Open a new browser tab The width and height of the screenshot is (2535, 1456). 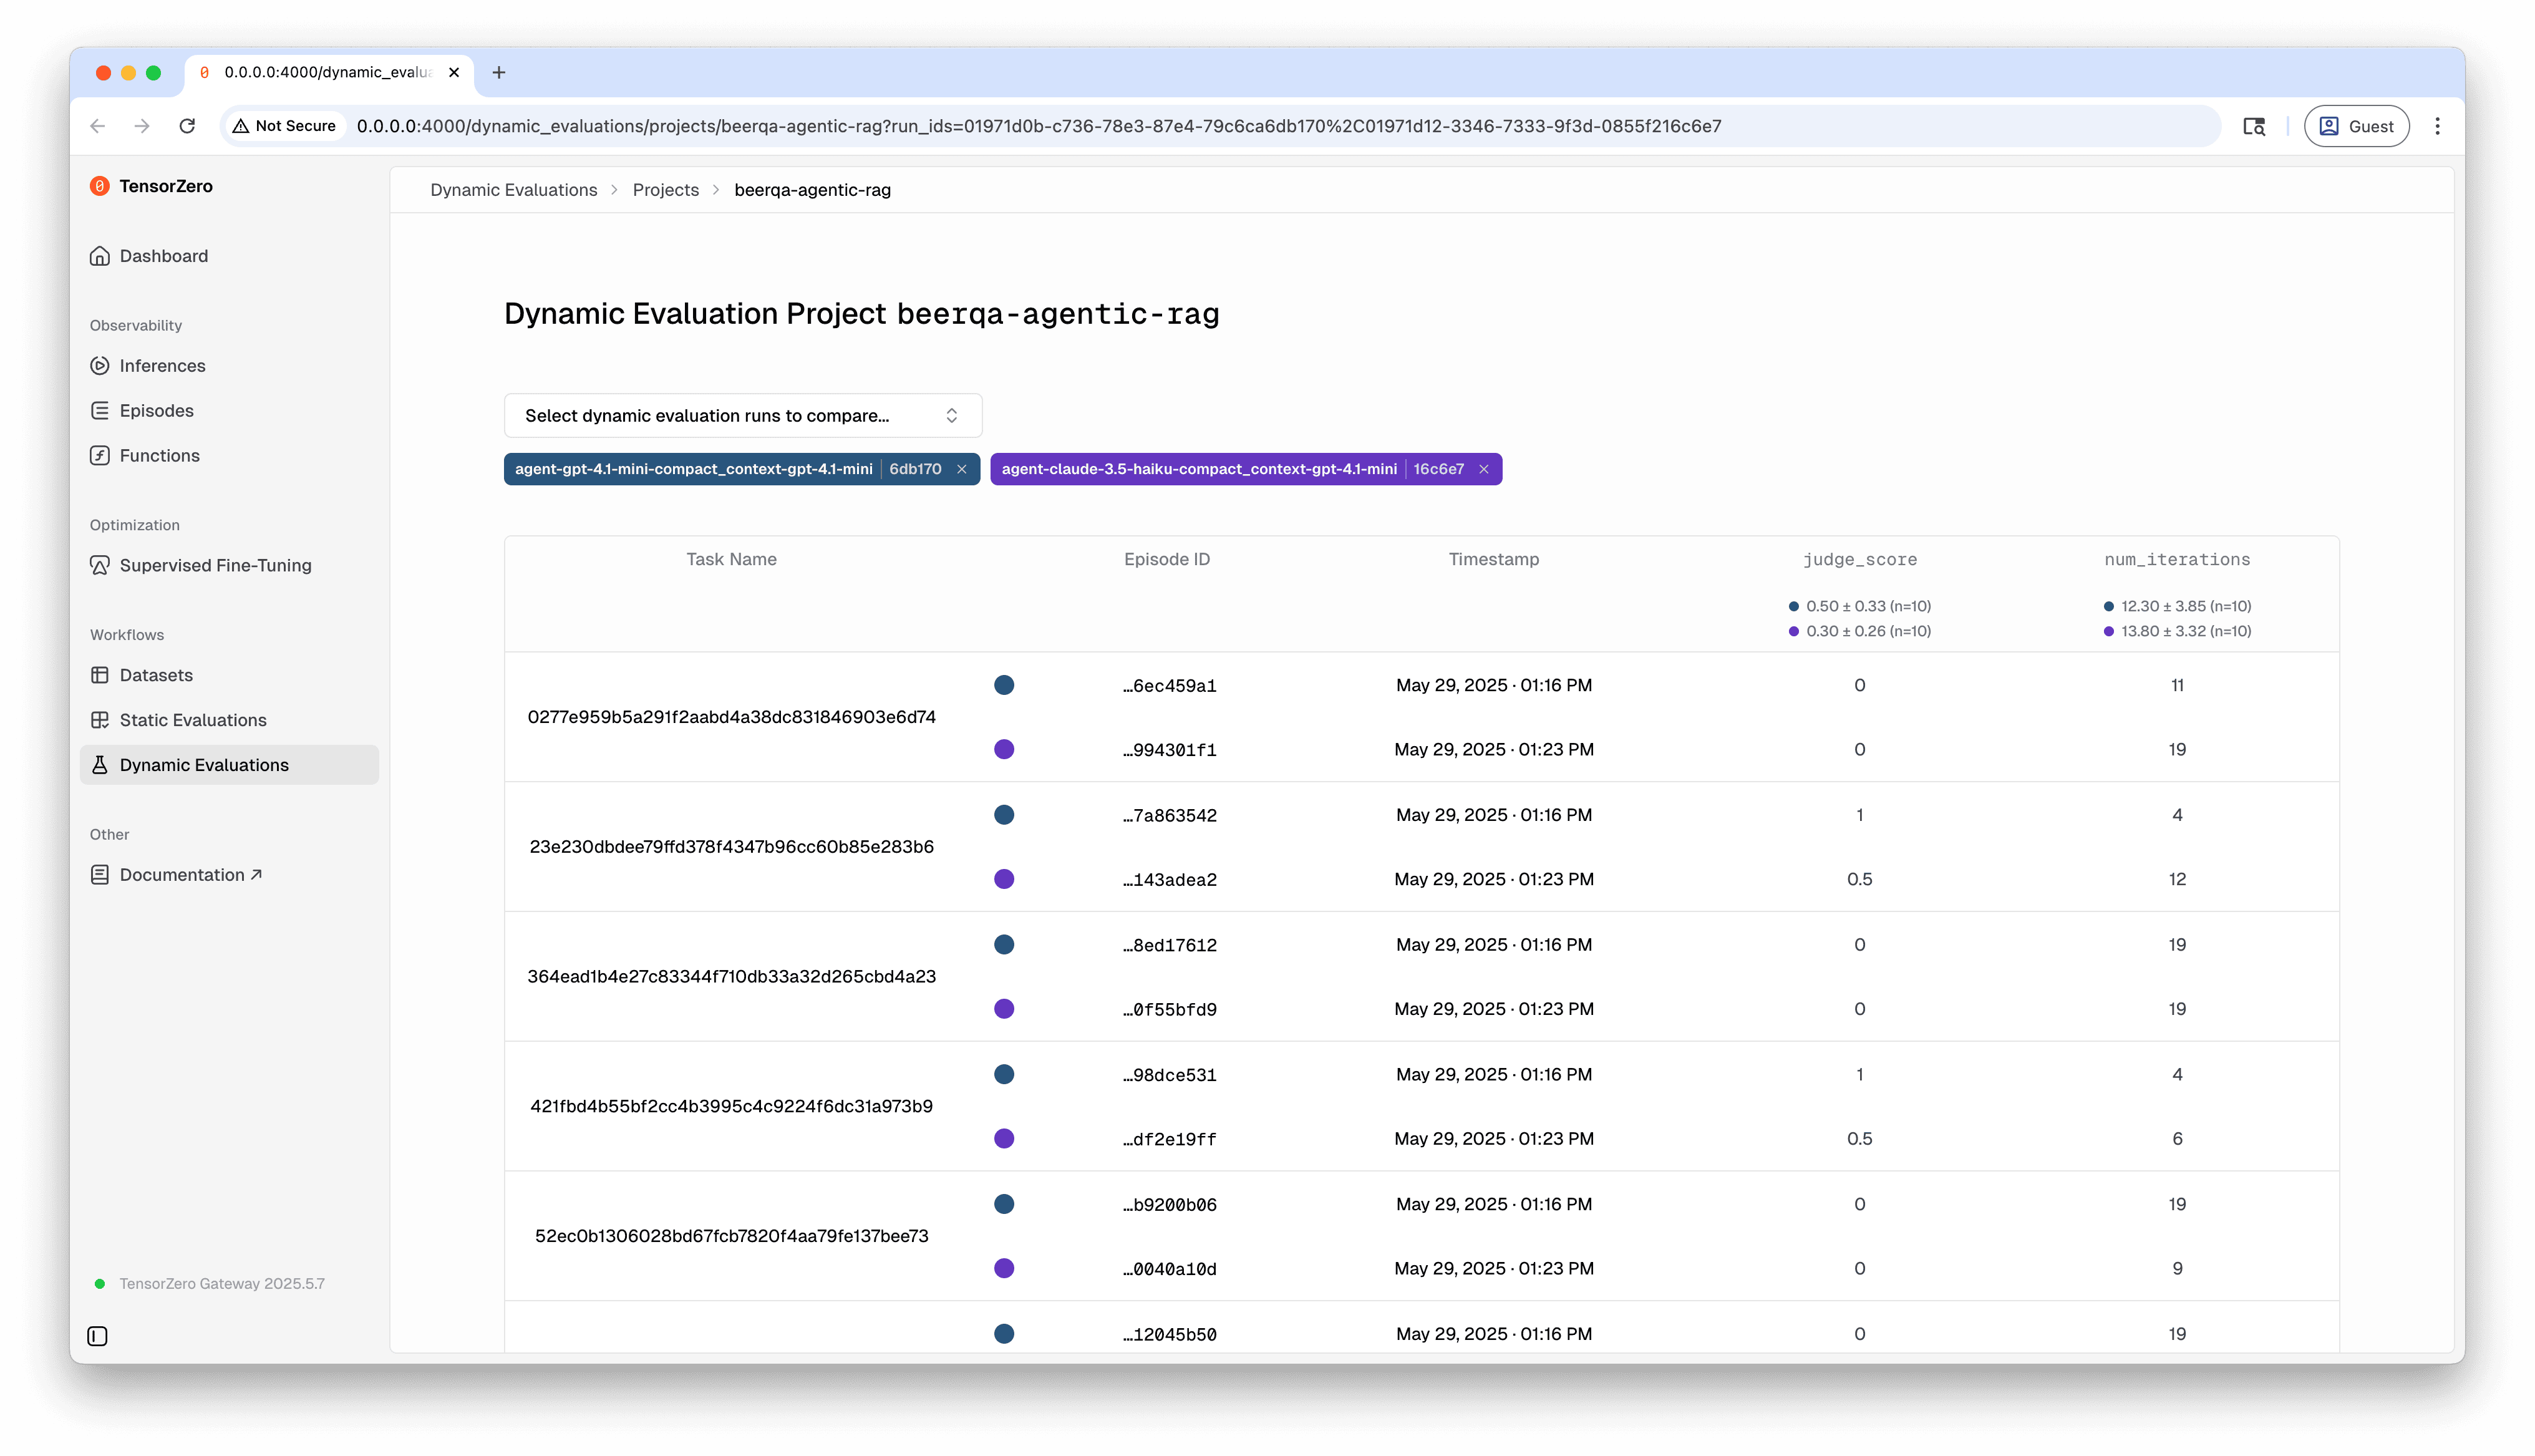coord(500,72)
